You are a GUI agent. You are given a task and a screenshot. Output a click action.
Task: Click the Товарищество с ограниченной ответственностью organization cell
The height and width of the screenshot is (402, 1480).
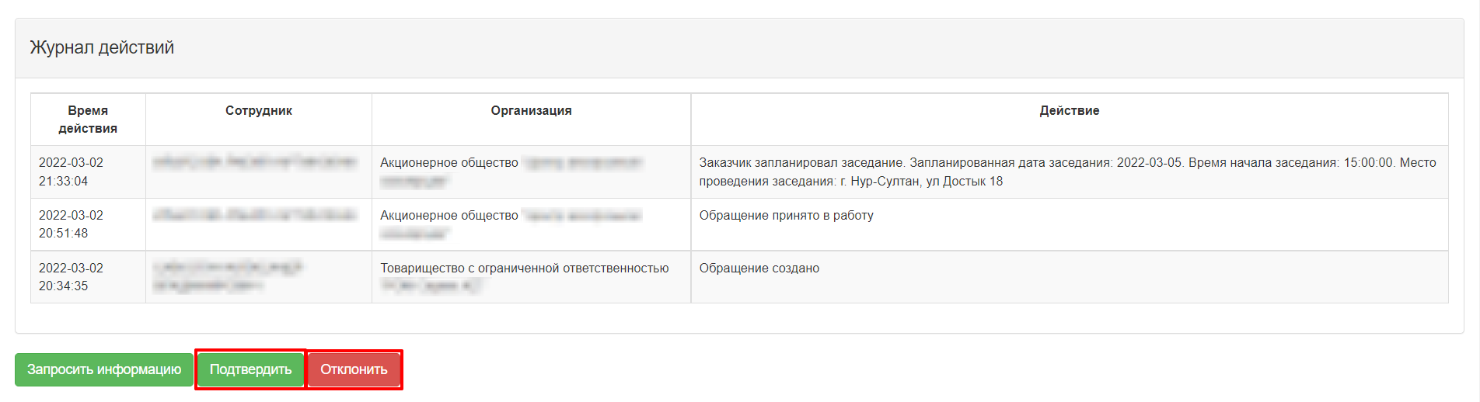coord(531,277)
